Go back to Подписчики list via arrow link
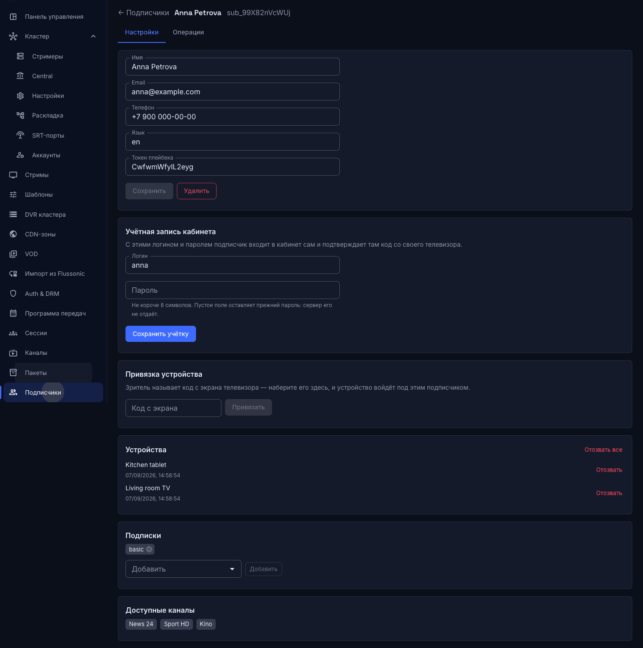The height and width of the screenshot is (648, 643). pyautogui.click(x=143, y=13)
